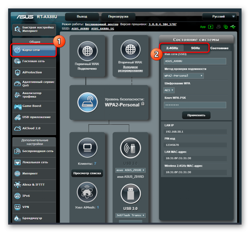Viewport: 250px width, 233px height.
Task: Click the Брандмауэр flame icon
Action: tap(17, 218)
